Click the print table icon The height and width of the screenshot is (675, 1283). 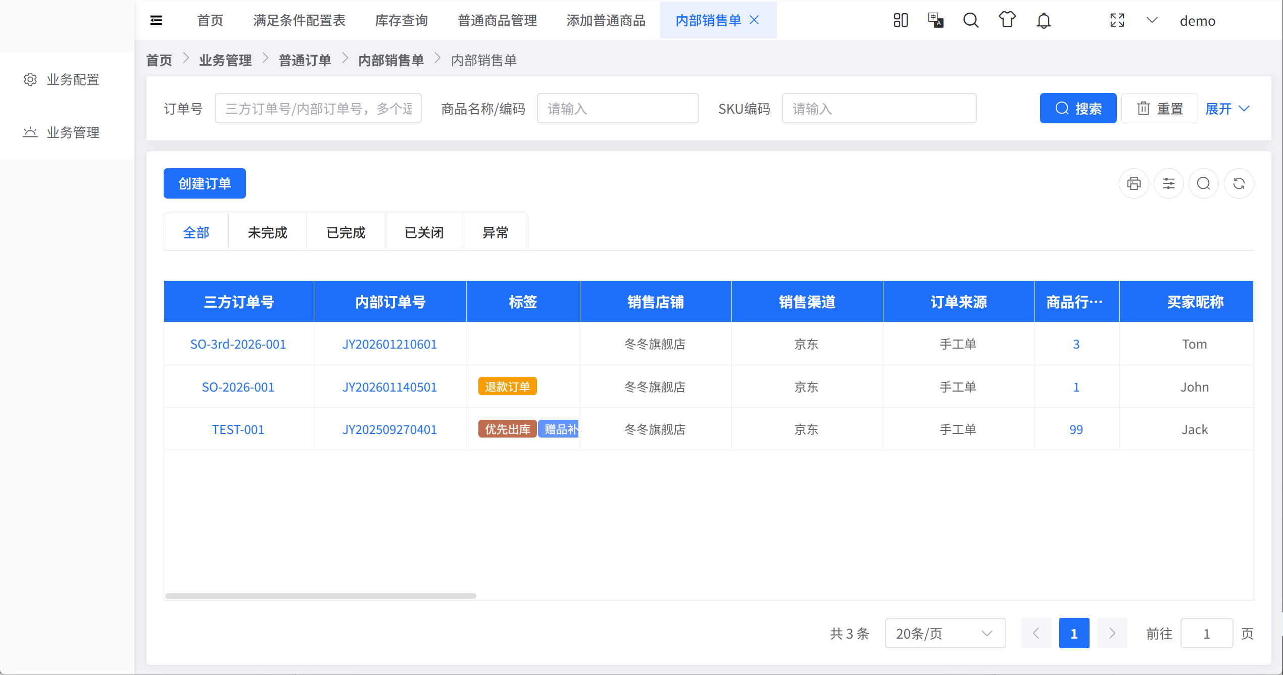pos(1133,183)
